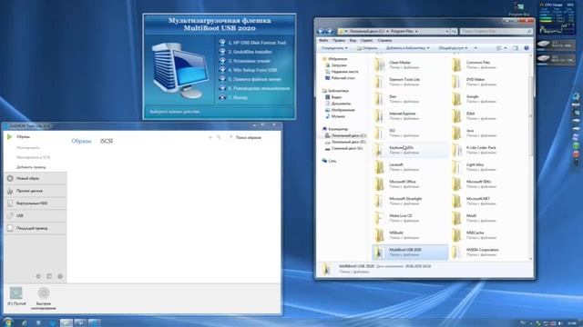Click the plus add-image icon in DAEMON Tools
This screenshot has width=583, height=327.
[210, 137]
